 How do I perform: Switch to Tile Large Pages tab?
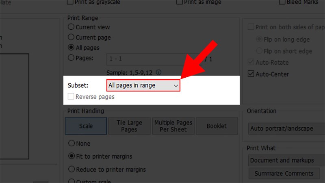click(129, 126)
